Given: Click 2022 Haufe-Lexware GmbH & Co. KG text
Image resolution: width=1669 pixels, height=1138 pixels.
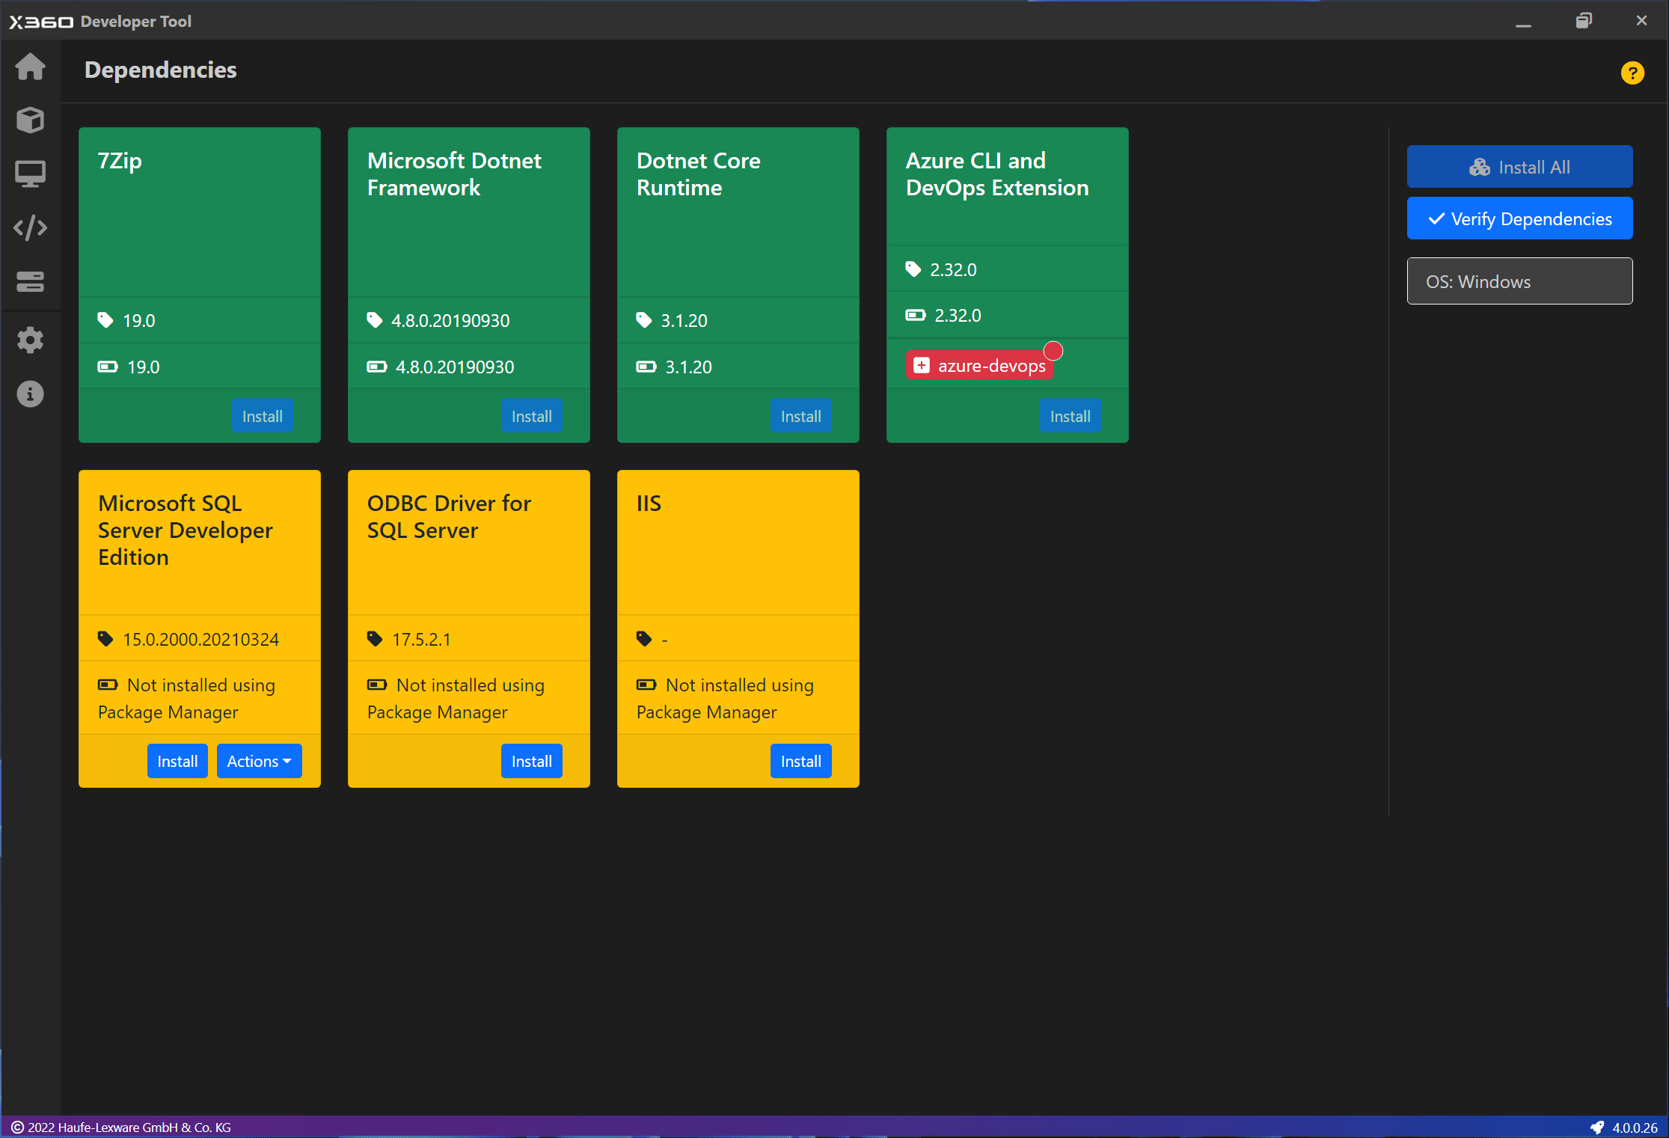Looking at the screenshot, I should (x=129, y=1127).
